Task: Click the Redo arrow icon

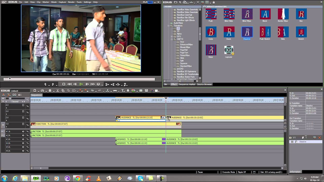Action: click(99, 91)
